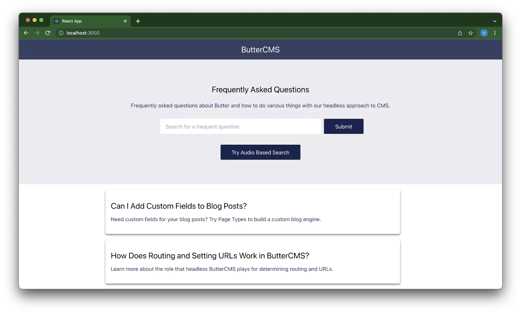Click the localhost:3000 address bar
The height and width of the screenshot is (314, 521).
(x=83, y=33)
